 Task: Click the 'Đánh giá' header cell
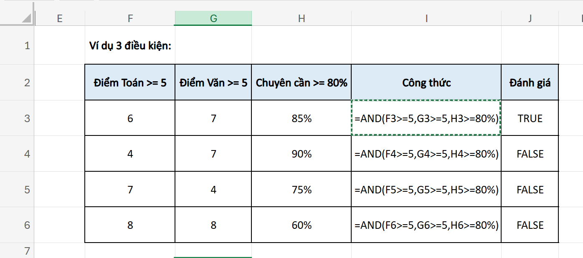530,83
